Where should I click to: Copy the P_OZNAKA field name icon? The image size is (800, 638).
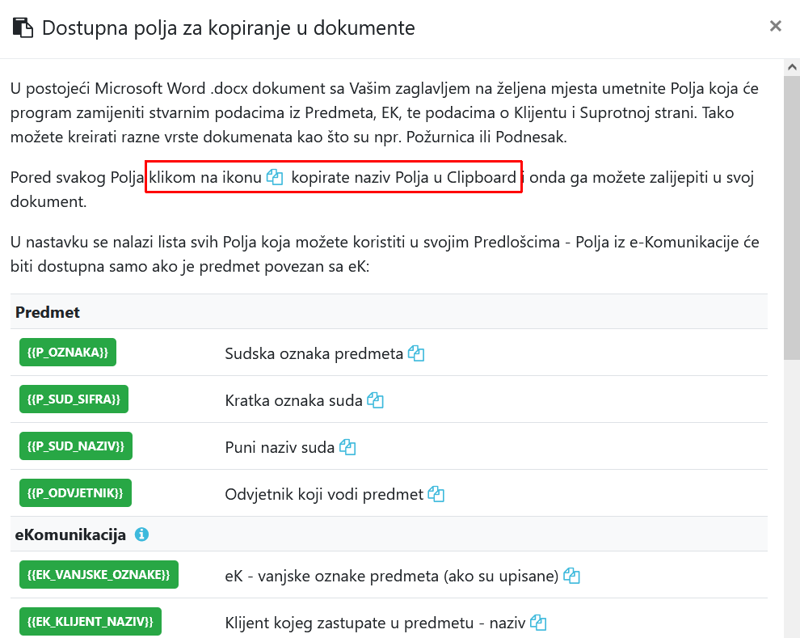tap(416, 353)
